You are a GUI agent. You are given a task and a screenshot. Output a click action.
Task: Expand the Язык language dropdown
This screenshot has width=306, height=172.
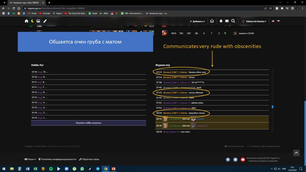click(x=30, y=159)
